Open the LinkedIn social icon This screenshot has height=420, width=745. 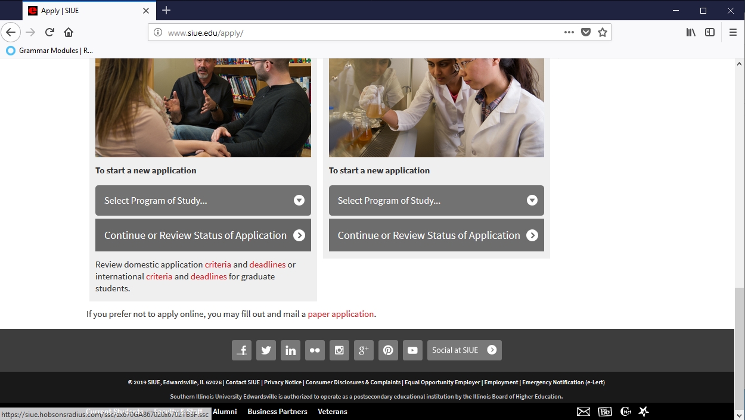point(290,350)
